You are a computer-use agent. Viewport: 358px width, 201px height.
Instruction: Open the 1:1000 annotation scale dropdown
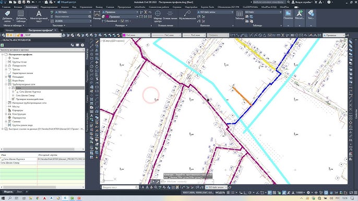[x=301, y=193]
